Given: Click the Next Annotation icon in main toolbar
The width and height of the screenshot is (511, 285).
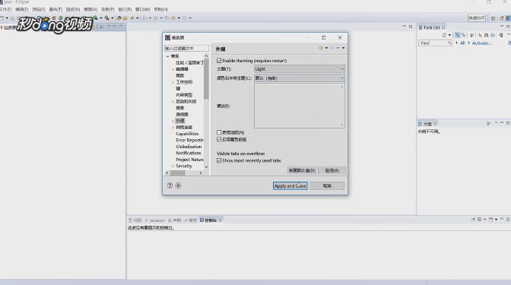Looking at the screenshot, I should 144,18.
